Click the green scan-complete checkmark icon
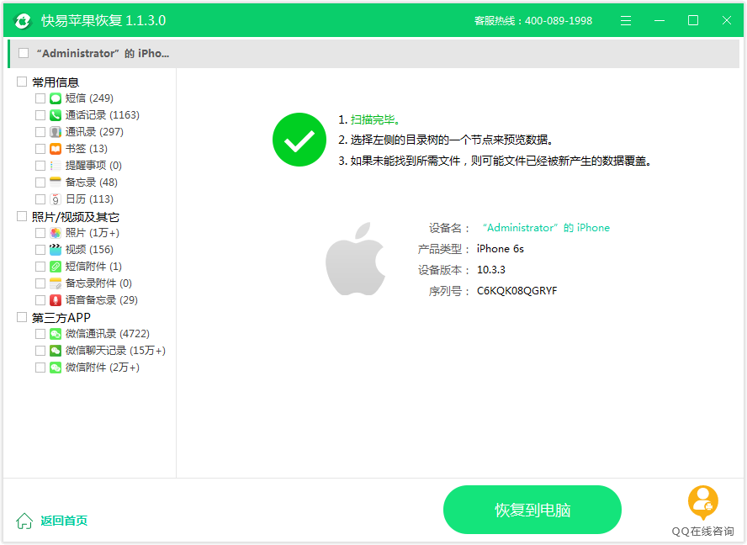The image size is (747, 545). pos(299,140)
